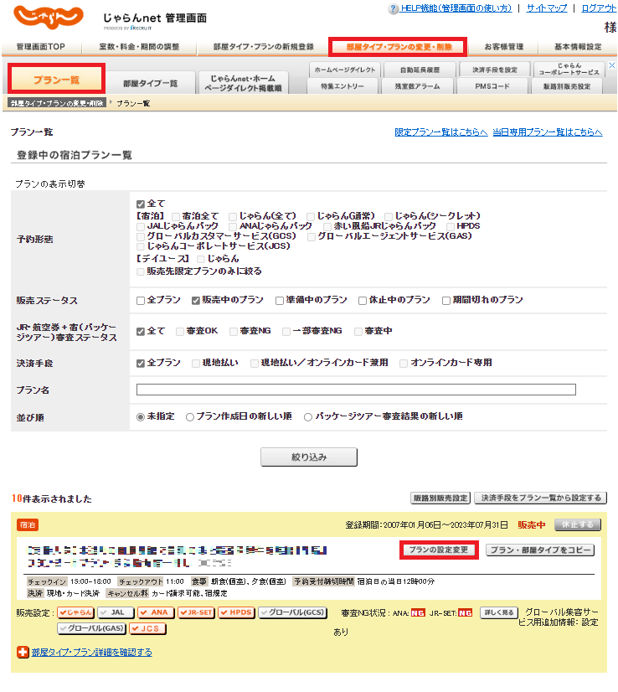Toggle the ANA sales setting badge
This screenshot has width=618, height=692.
(154, 612)
